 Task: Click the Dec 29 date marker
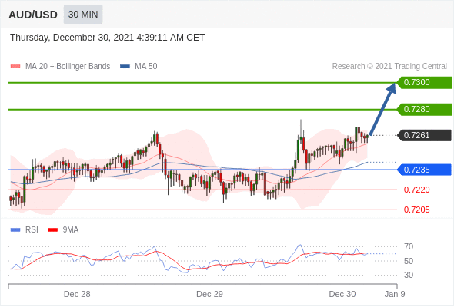[x=209, y=294]
